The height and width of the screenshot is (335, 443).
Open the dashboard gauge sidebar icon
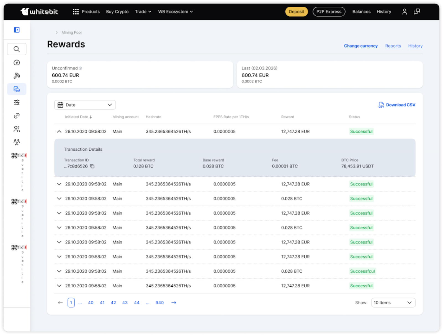tap(17, 63)
